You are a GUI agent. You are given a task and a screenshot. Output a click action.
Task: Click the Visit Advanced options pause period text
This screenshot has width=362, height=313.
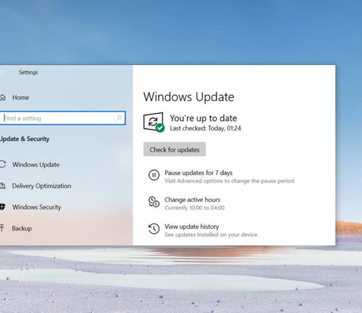[229, 181]
